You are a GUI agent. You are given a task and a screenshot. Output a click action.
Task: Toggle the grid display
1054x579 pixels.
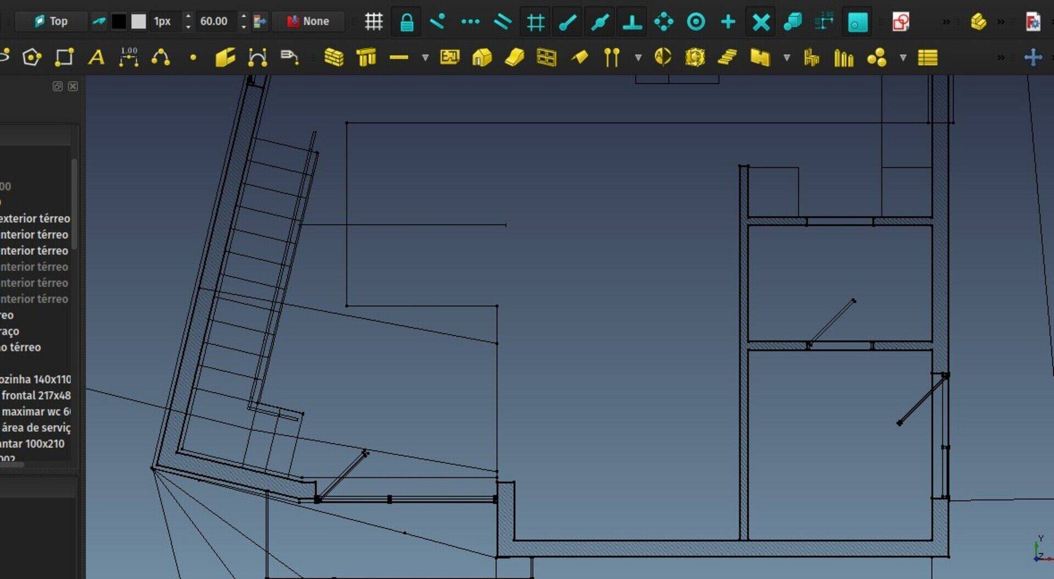[x=374, y=22]
